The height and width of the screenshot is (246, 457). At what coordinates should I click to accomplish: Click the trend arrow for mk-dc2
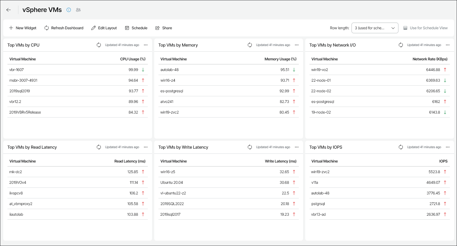click(x=143, y=172)
